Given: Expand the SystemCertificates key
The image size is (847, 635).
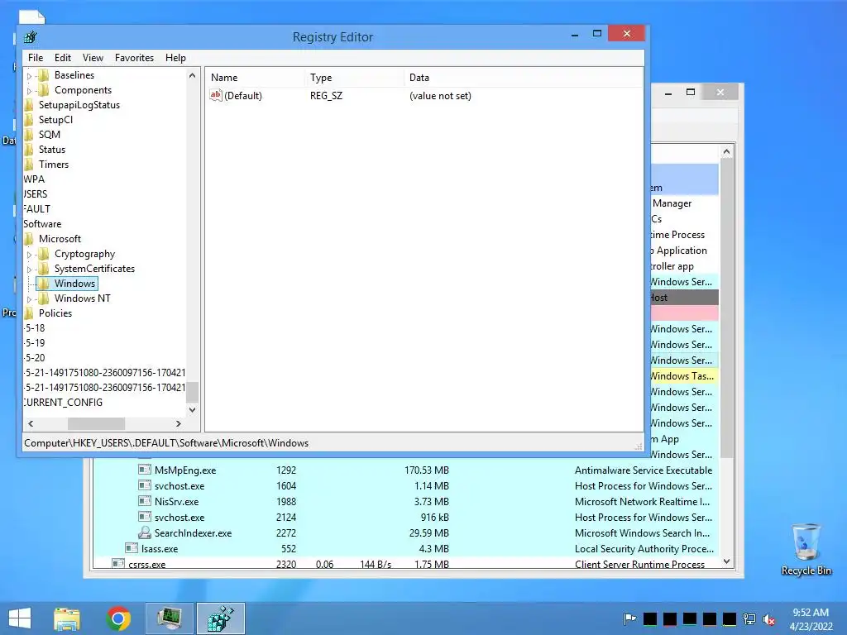Looking at the screenshot, I should coord(30,269).
